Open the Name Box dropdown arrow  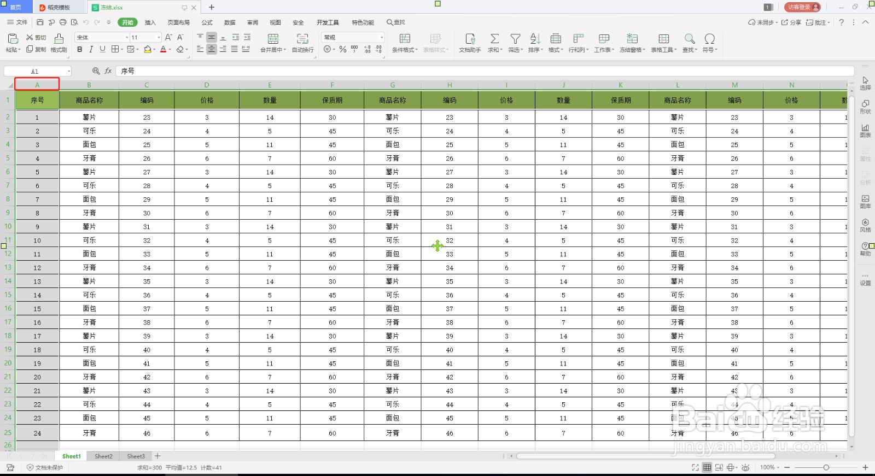click(x=69, y=72)
